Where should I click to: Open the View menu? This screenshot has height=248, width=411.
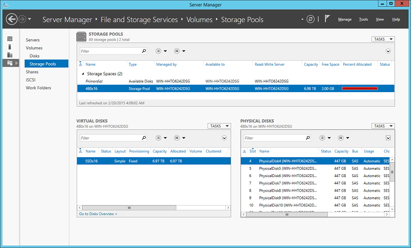click(x=380, y=19)
